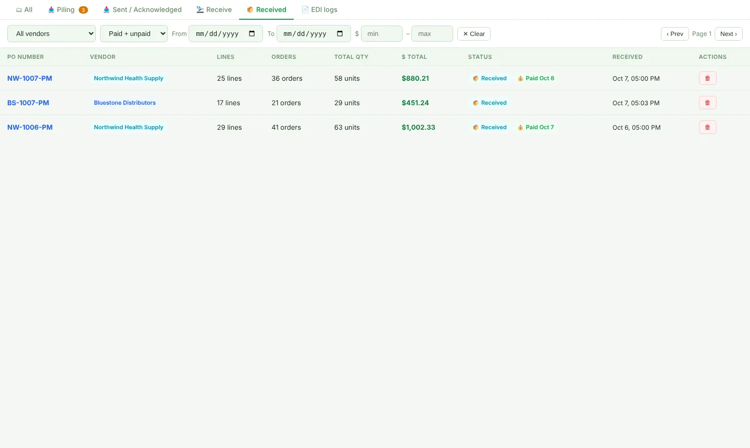Viewport: 750px width, 448px height.
Task: Go to Sent / Acknowledged tab
Action: [142, 10]
